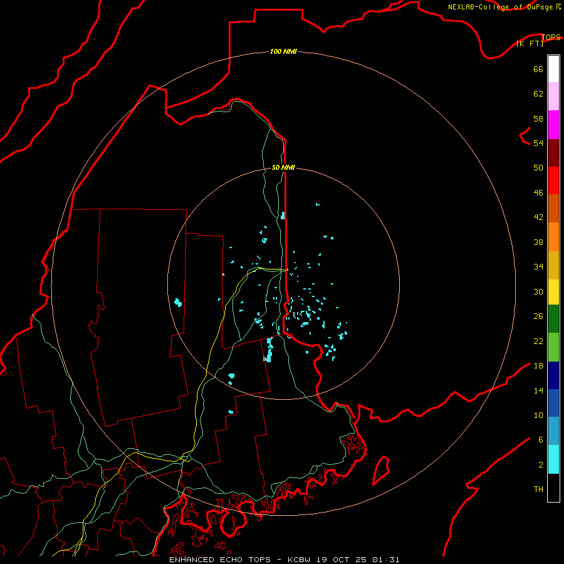Click the white swatch in the tops legend
564x564 pixels.
(x=553, y=69)
